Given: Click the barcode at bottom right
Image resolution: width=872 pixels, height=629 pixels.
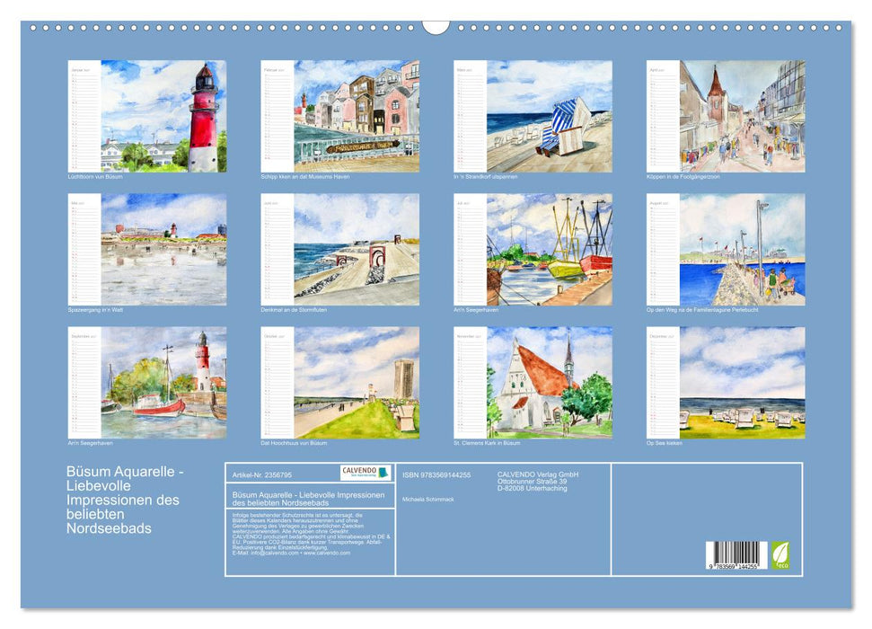Looking at the screenshot, I should pyautogui.click(x=736, y=555).
